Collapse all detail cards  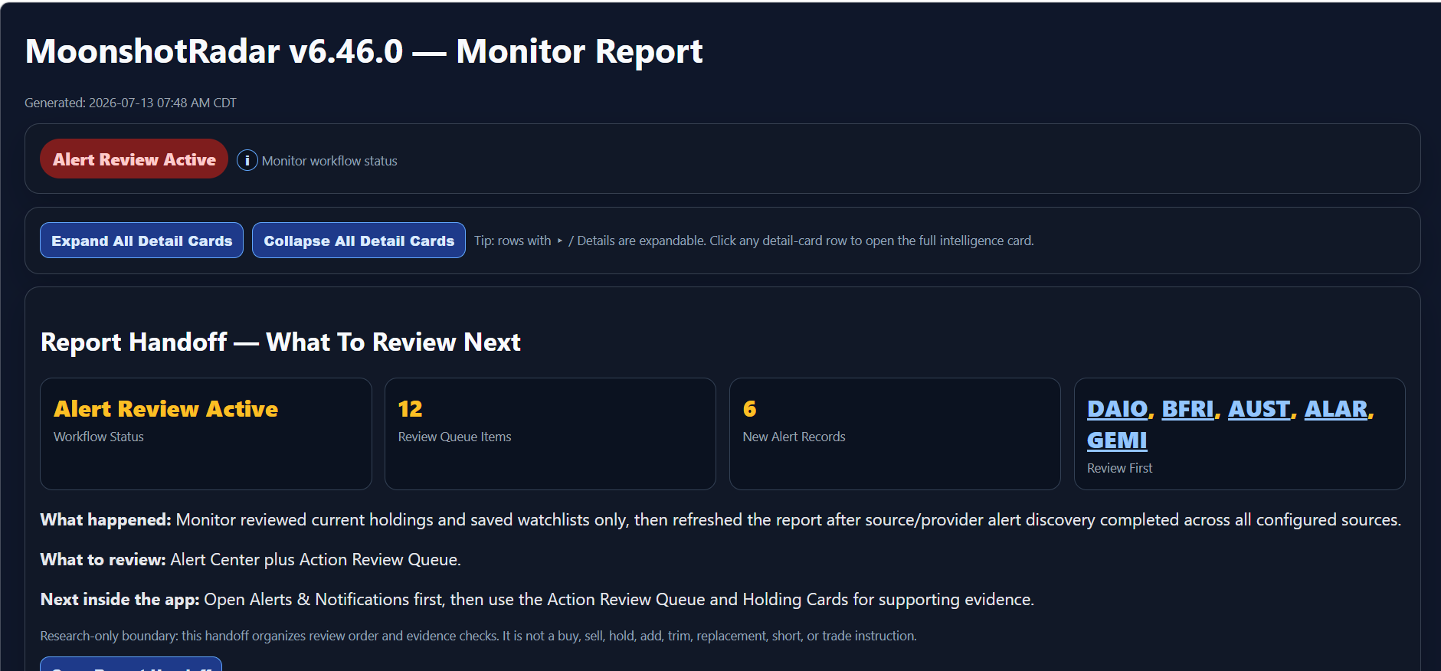[359, 241]
